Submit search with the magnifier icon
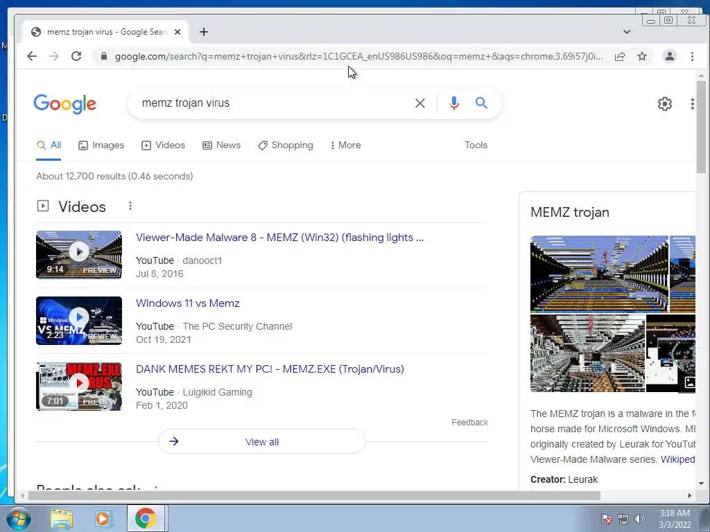 coord(481,103)
